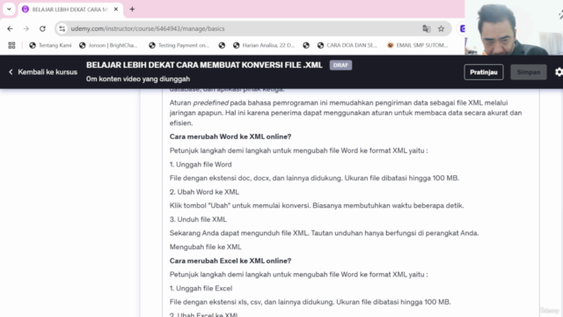Open a new browser tab
Image resolution: width=563 pixels, height=317 pixels.
coord(132,10)
